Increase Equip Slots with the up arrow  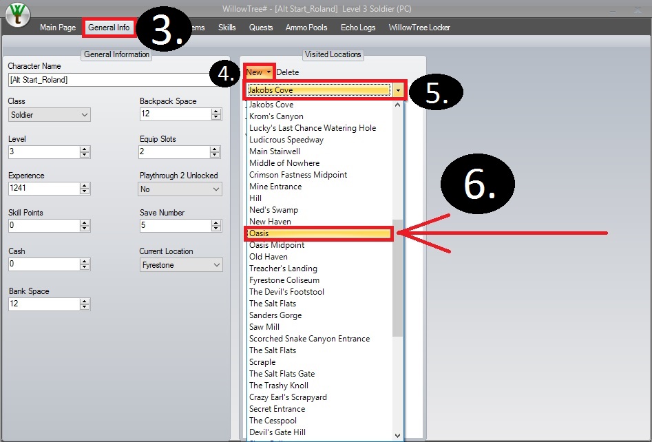[x=216, y=149]
